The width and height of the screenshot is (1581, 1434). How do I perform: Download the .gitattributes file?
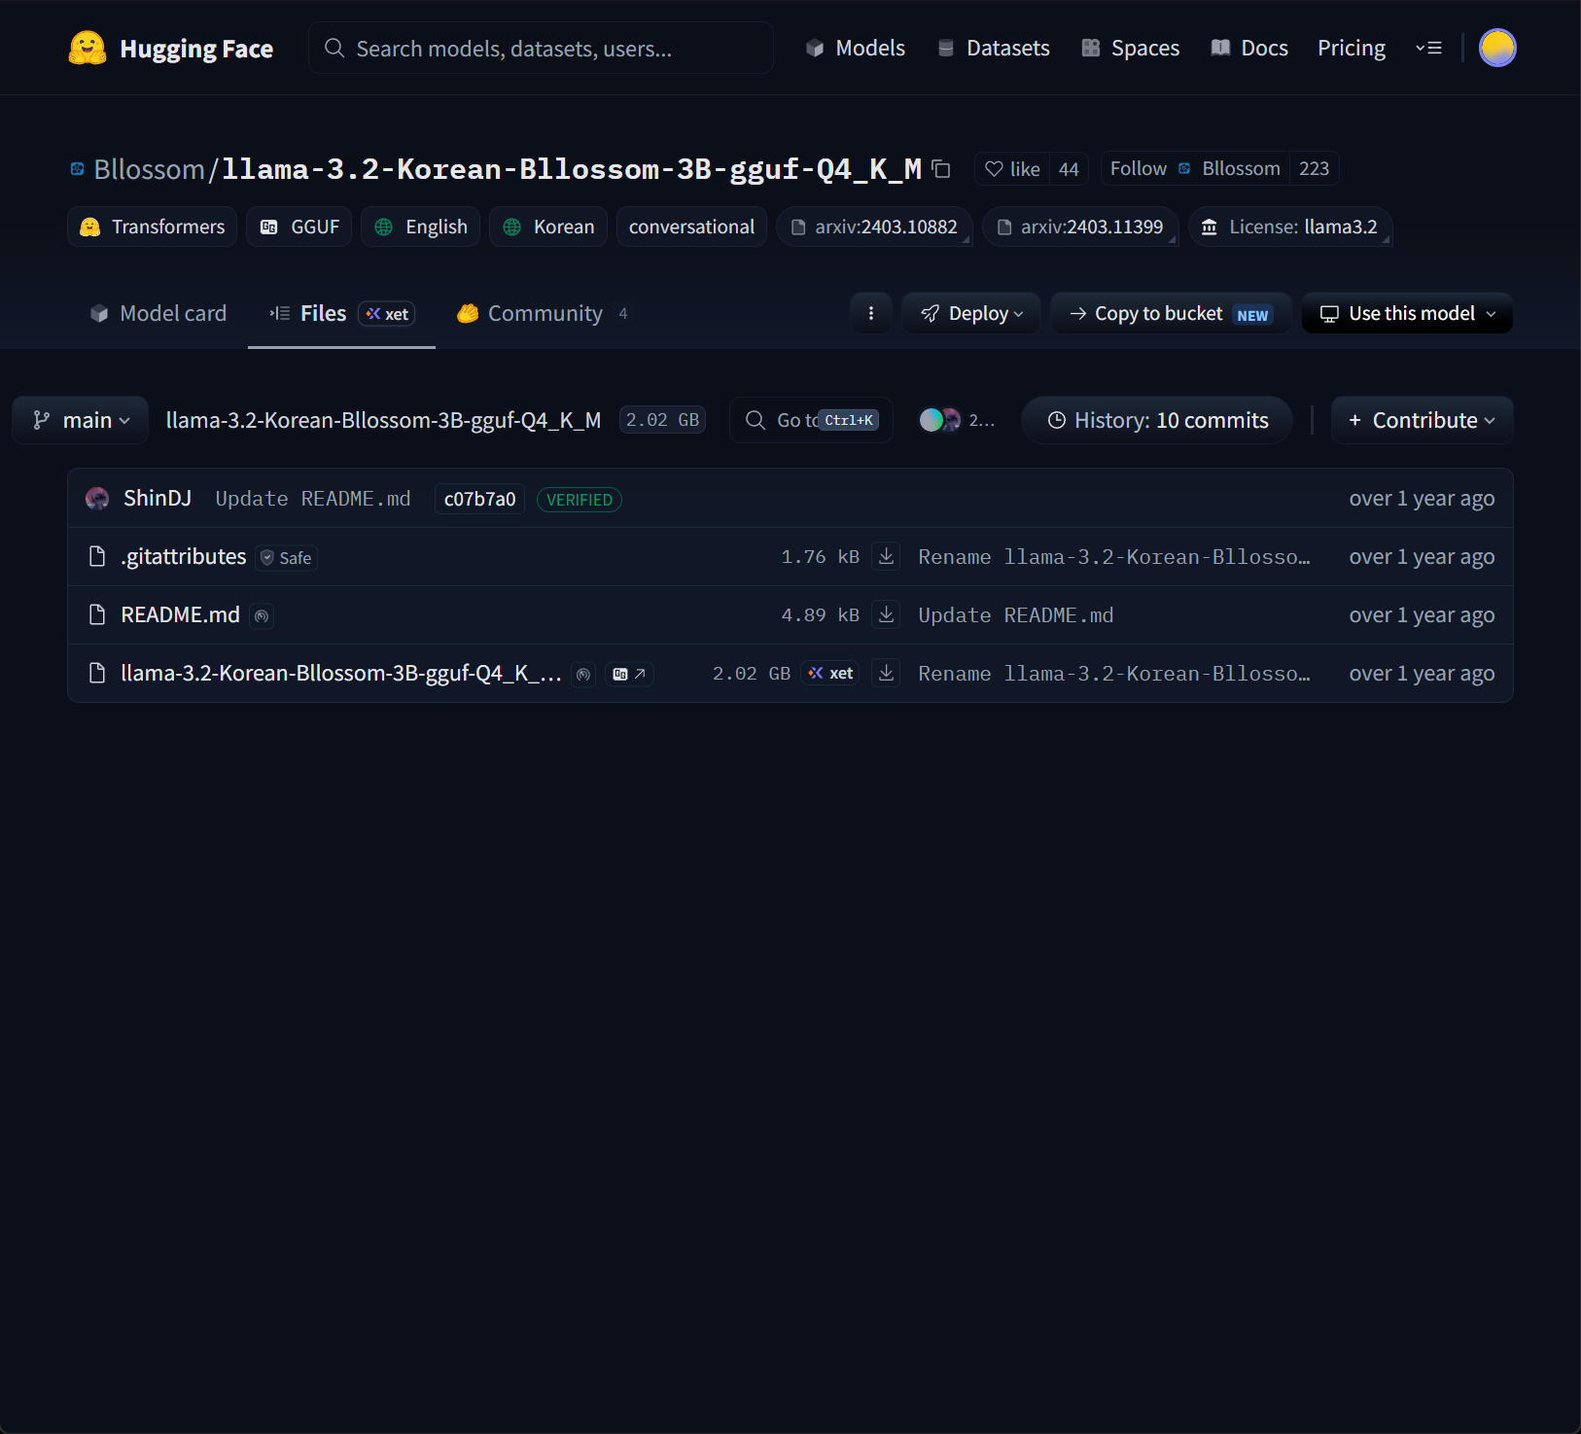pyautogui.click(x=886, y=557)
